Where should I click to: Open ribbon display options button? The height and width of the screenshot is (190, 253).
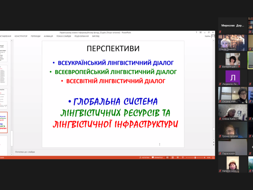click(x=201, y=32)
